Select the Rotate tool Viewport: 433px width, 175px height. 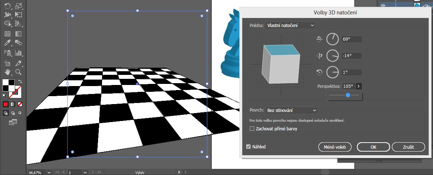tap(7, 6)
